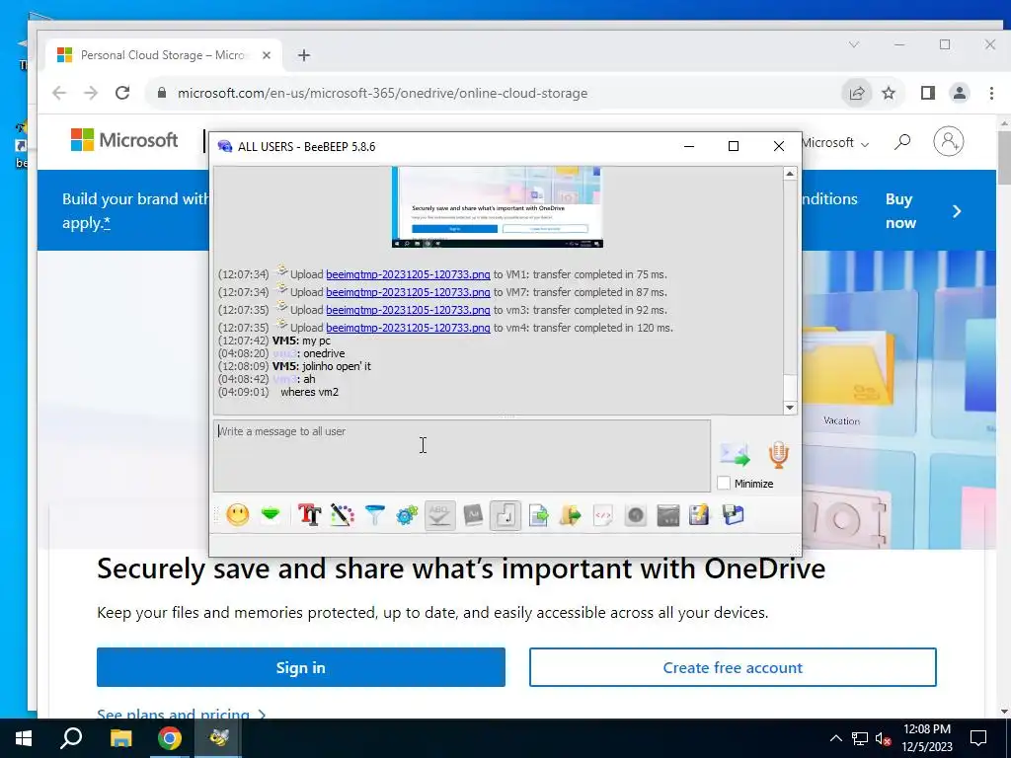1011x758 pixels.
Task: Send the message with the arrow icon
Action: tap(735, 454)
